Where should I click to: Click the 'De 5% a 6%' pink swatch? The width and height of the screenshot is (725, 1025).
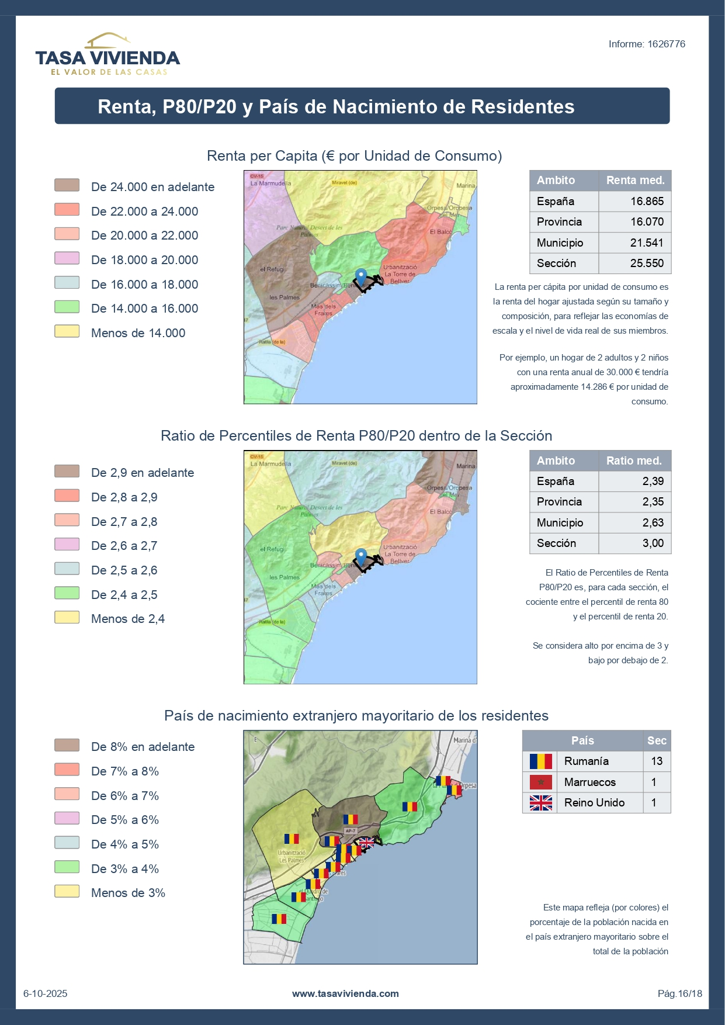coord(67,818)
